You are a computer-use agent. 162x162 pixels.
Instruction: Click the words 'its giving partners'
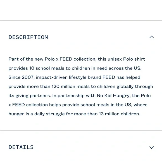[30, 96]
